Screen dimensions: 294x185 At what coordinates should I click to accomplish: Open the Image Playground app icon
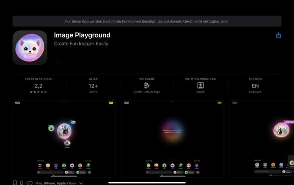[30, 48]
